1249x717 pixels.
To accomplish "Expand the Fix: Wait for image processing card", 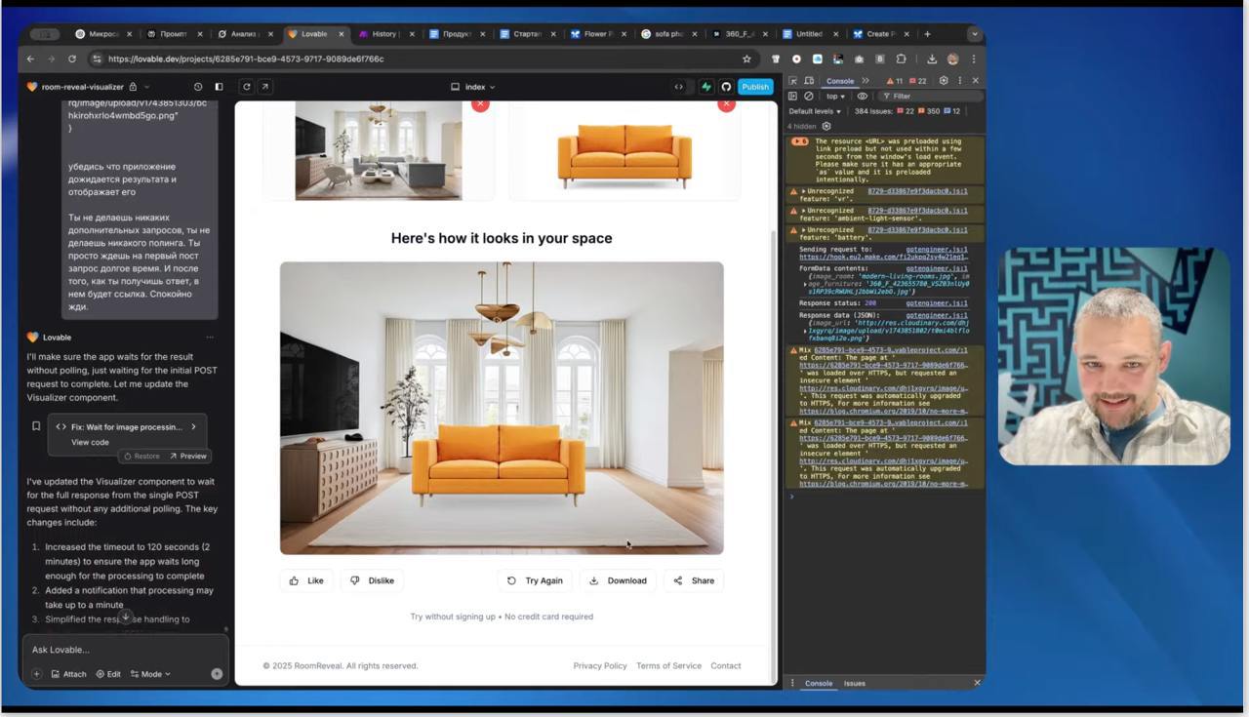I will (127, 426).
